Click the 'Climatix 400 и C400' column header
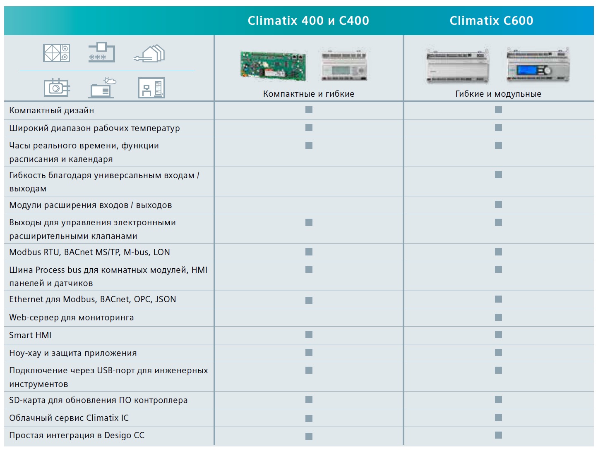The height and width of the screenshot is (451, 598). tap(308, 21)
